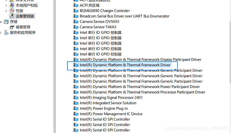231x133 pixels.
Task: Click the device icon beside ACPI 热区域
Action: [x=76, y=5]
